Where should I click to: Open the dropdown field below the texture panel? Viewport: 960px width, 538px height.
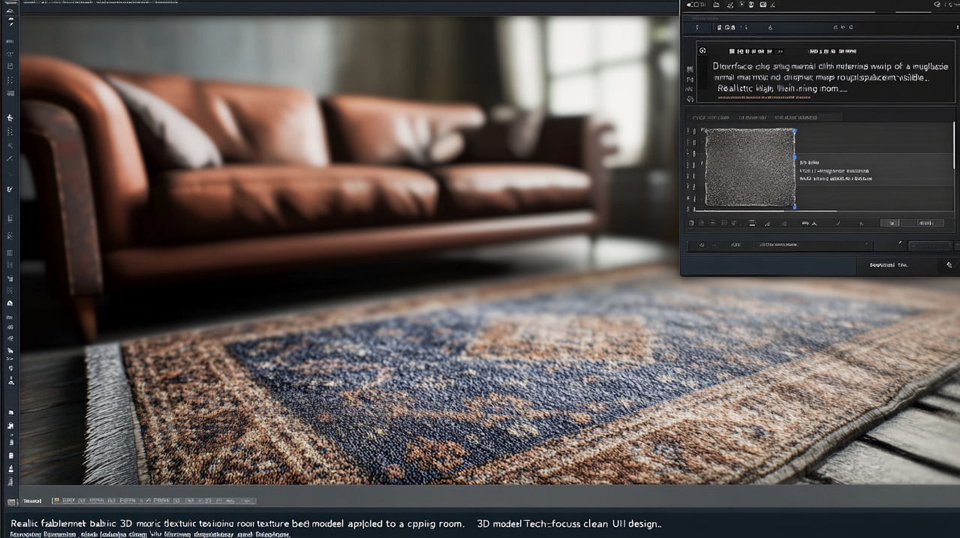[814, 245]
